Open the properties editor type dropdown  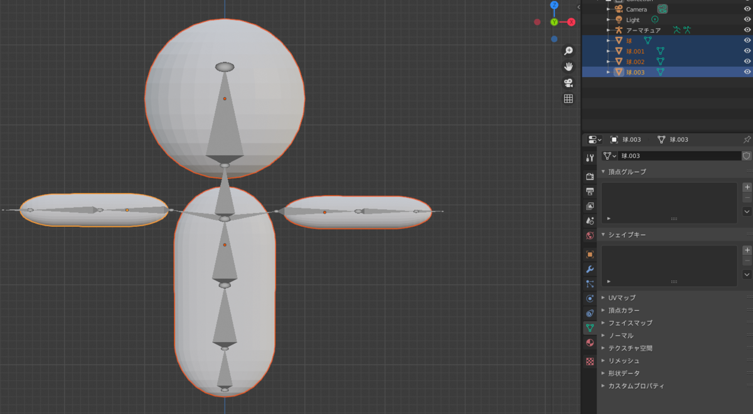(594, 140)
